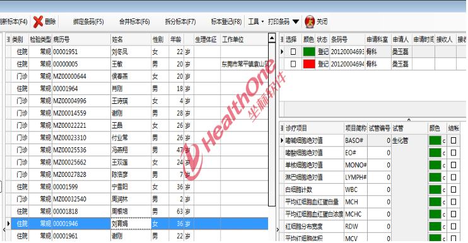Click column chooser icon left of 选择 header
Viewport: 468px width, 243px height.
[x=282, y=39]
